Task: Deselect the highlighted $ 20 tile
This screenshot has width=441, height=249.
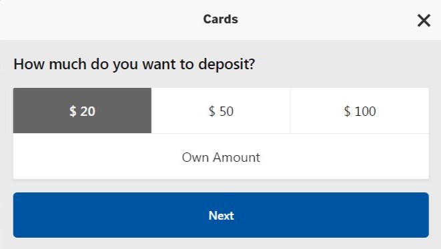Action: 82,111
